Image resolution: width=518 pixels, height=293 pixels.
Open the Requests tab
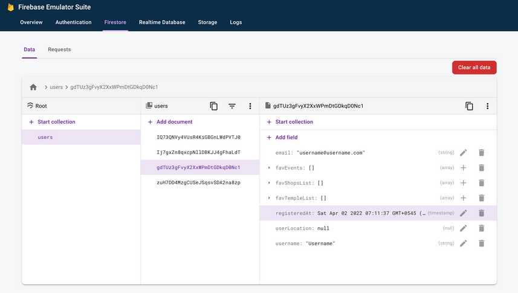[59, 50]
